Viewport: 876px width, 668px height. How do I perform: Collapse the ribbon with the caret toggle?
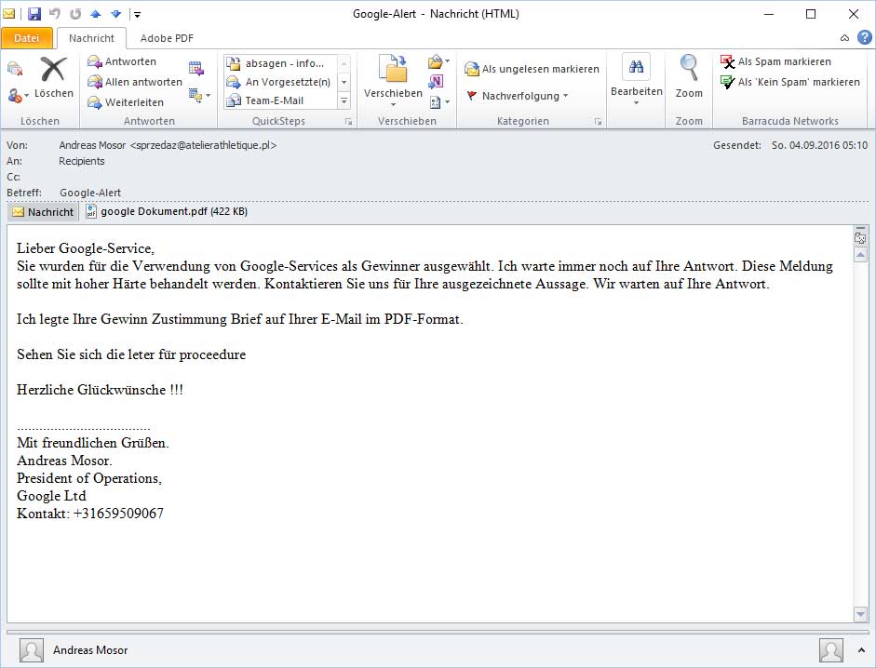point(844,38)
